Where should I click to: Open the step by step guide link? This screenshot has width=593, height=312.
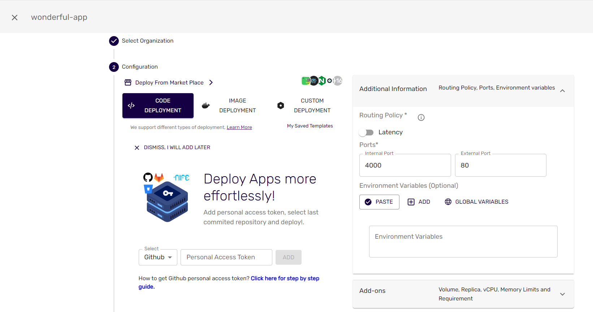[229, 282]
